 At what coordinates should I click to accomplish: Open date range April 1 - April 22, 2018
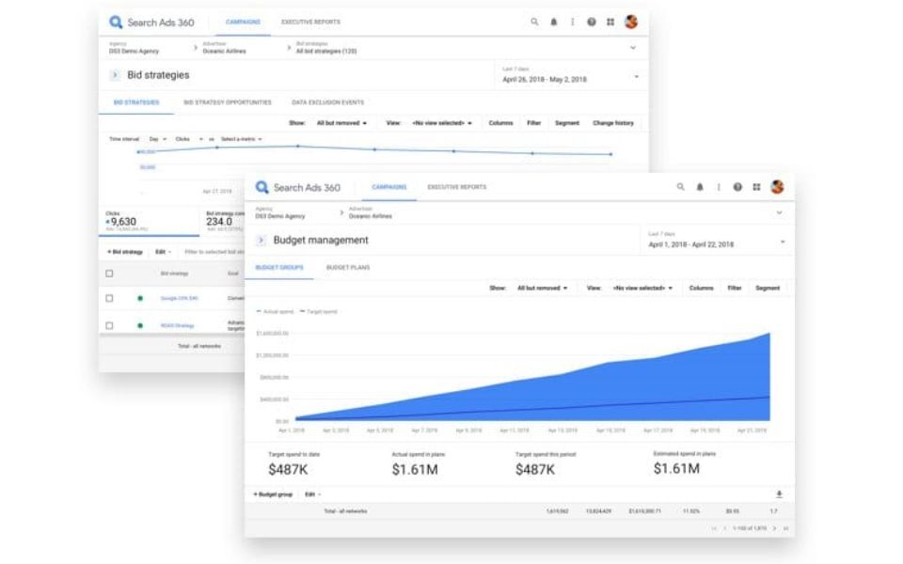(716, 241)
